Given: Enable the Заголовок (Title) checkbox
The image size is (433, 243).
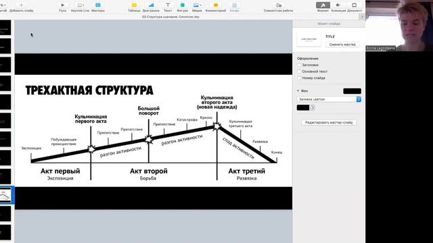Looking at the screenshot, I should [x=299, y=65].
